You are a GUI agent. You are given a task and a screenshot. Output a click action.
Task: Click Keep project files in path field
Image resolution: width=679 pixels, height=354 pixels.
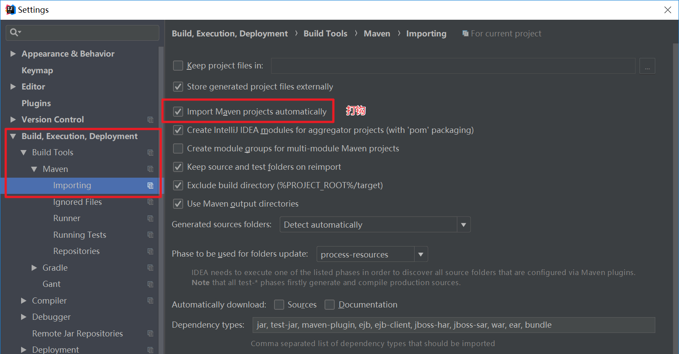pos(453,66)
